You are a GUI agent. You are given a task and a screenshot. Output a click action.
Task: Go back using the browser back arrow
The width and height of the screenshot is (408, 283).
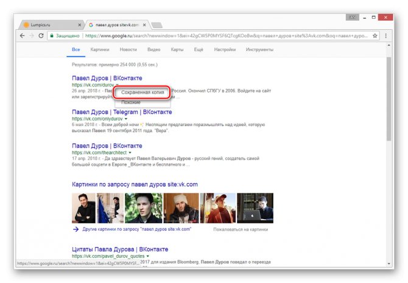tap(23, 36)
